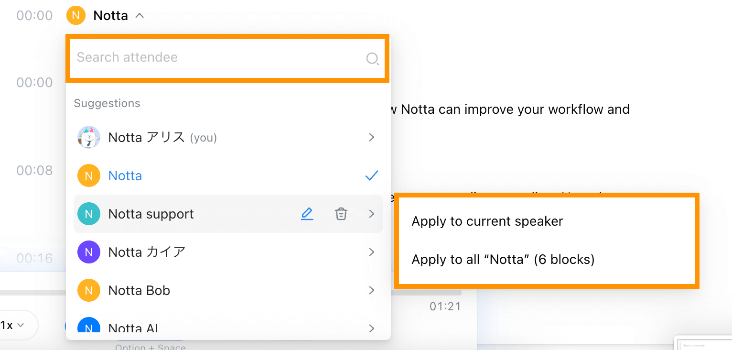The image size is (732, 350).
Task: Click the 00:08 timestamp
Action: pyautogui.click(x=34, y=171)
